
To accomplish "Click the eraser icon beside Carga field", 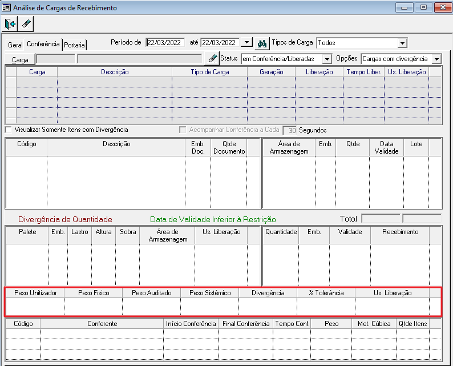I will point(212,59).
